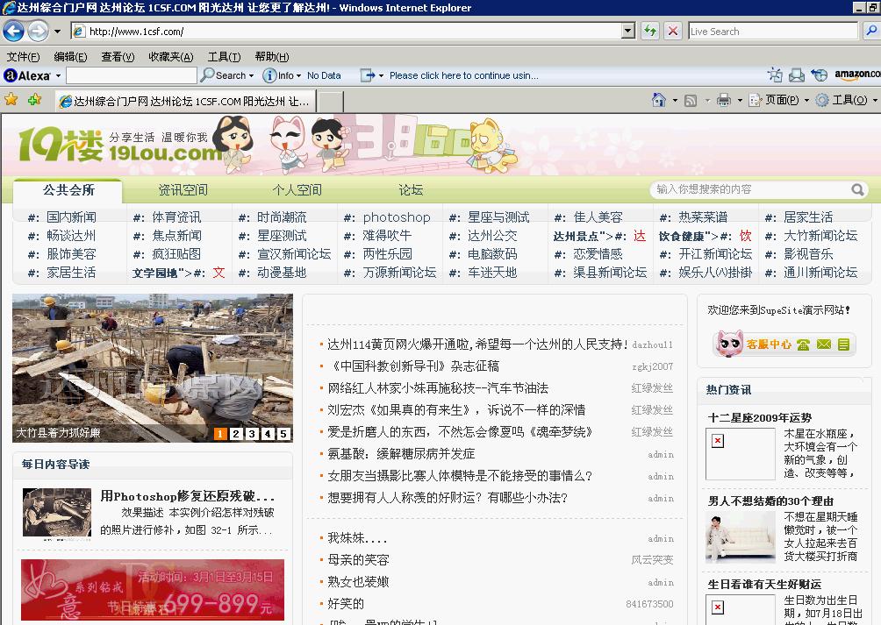The image size is (881, 625).
Task: Open the 文件(F) menu
Action: (x=23, y=57)
